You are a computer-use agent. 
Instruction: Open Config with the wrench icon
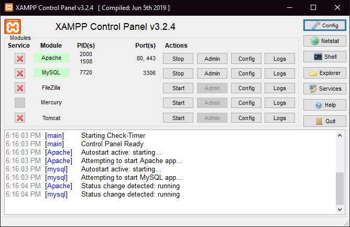325,25
